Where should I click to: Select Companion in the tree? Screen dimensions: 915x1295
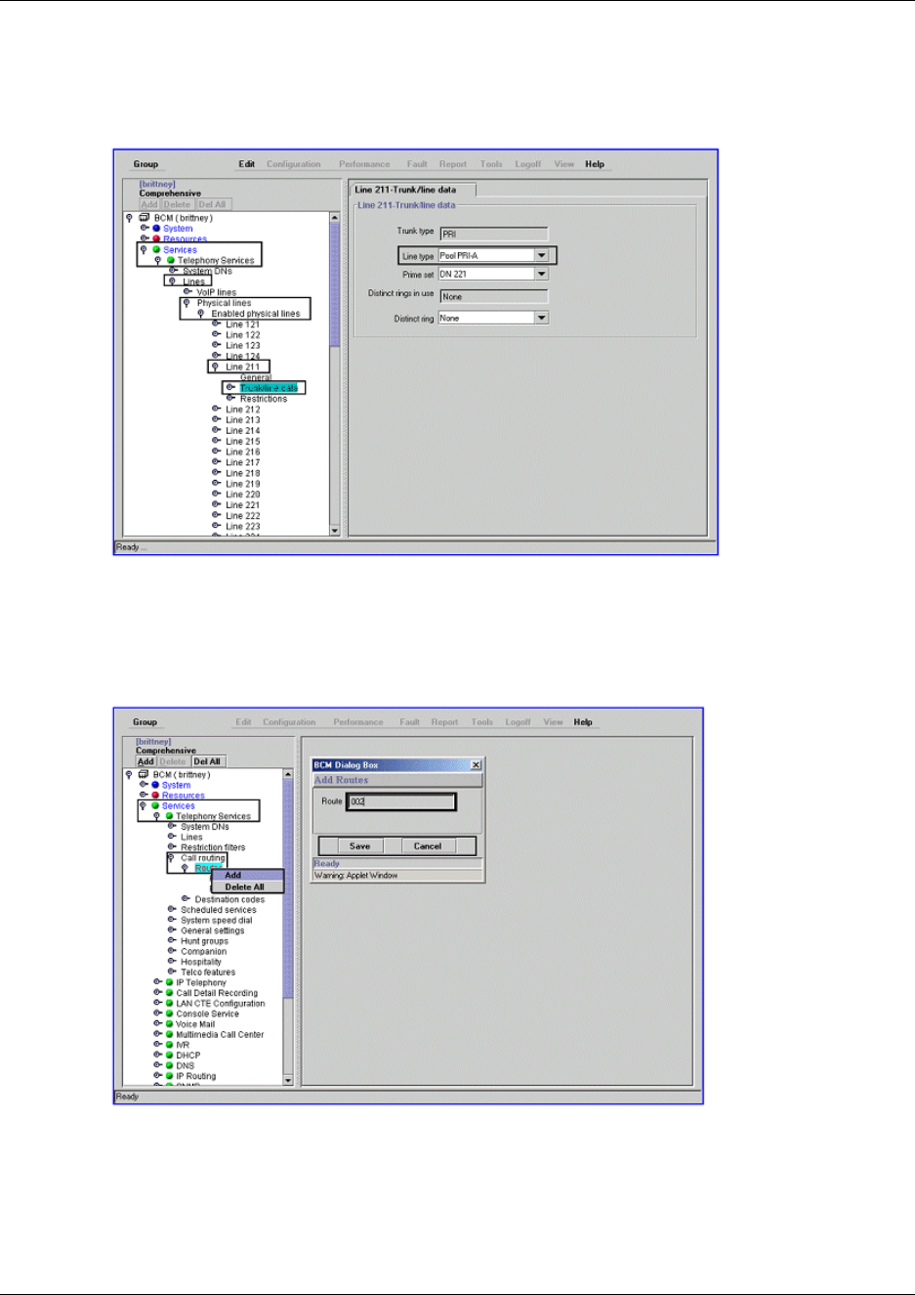tap(203, 951)
